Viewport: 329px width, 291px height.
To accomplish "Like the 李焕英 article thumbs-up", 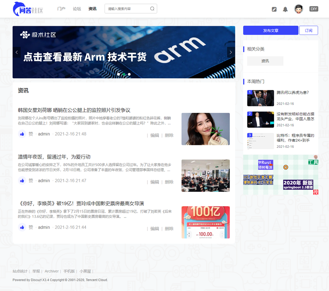I will point(22,227).
